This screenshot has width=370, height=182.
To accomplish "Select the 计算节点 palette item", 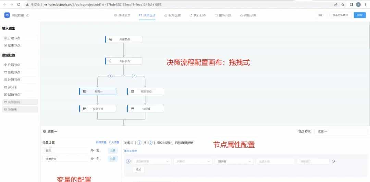I will tap(20, 80).
